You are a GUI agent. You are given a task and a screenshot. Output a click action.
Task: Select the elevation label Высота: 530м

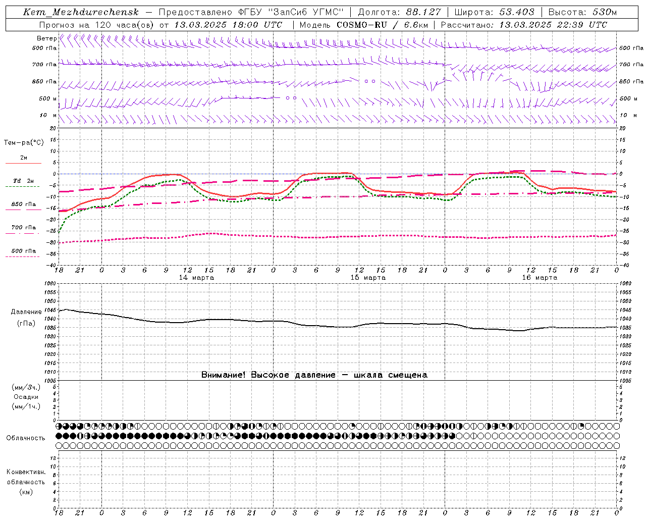[x=582, y=12]
